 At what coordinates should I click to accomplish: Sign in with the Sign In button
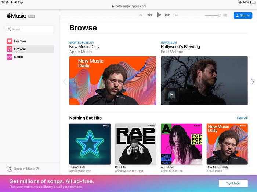pos(243,15)
